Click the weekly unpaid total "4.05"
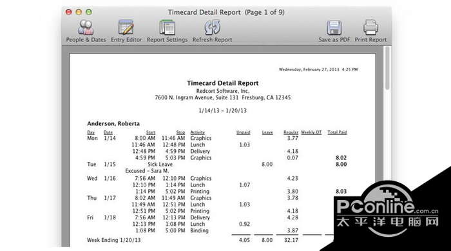 (x=244, y=240)
